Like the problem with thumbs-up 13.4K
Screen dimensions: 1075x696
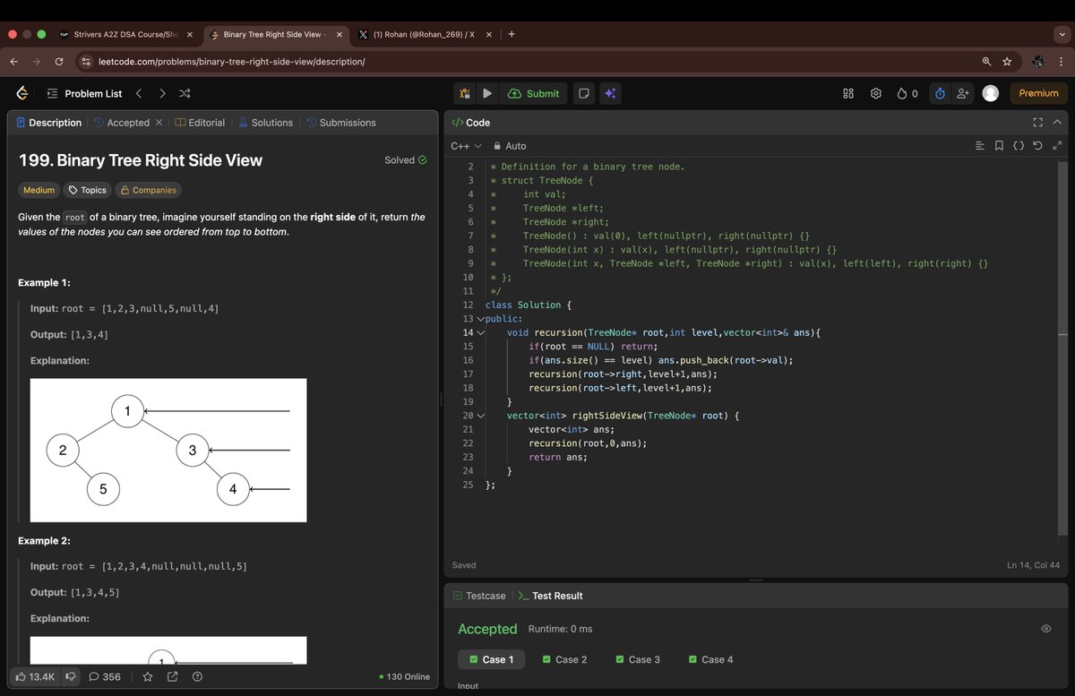[x=36, y=676]
